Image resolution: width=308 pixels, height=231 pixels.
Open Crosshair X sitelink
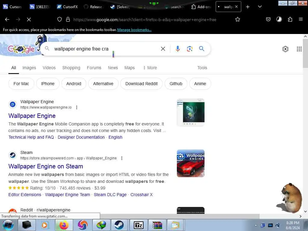coord(142,195)
